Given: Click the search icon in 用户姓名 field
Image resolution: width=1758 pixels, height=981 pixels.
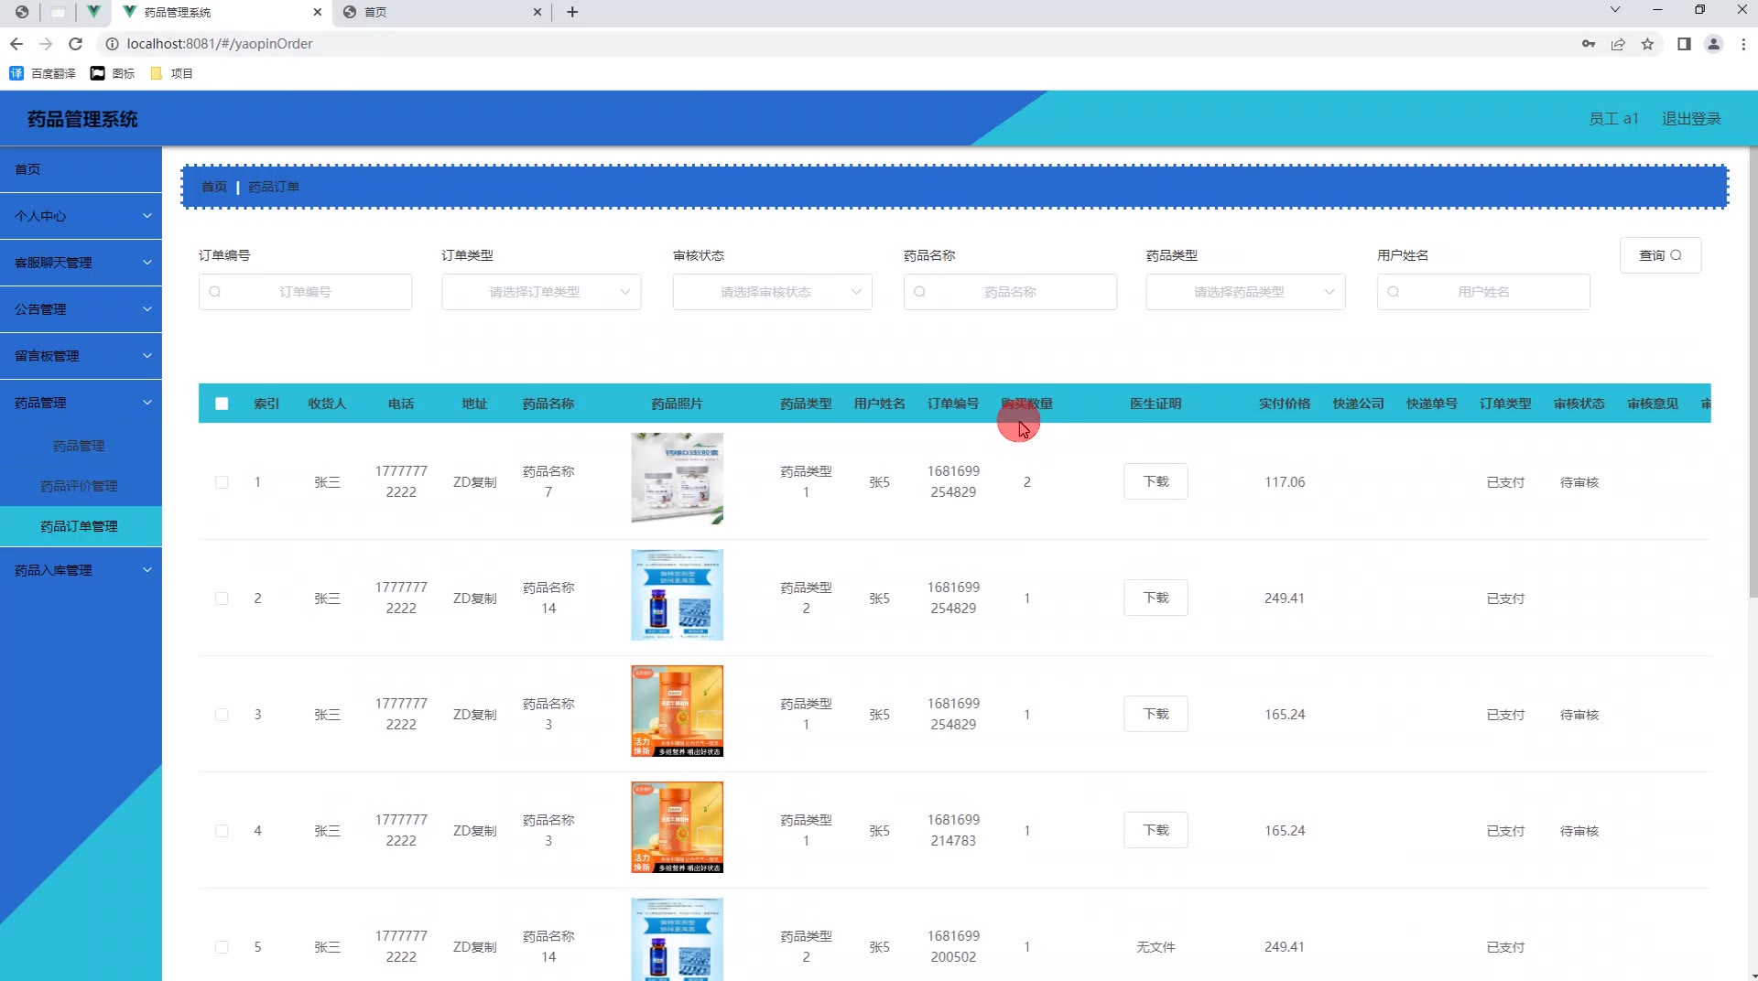Looking at the screenshot, I should pos(1394,292).
